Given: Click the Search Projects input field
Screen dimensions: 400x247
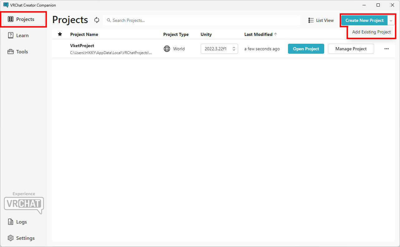Looking at the screenshot, I should click(x=203, y=20).
